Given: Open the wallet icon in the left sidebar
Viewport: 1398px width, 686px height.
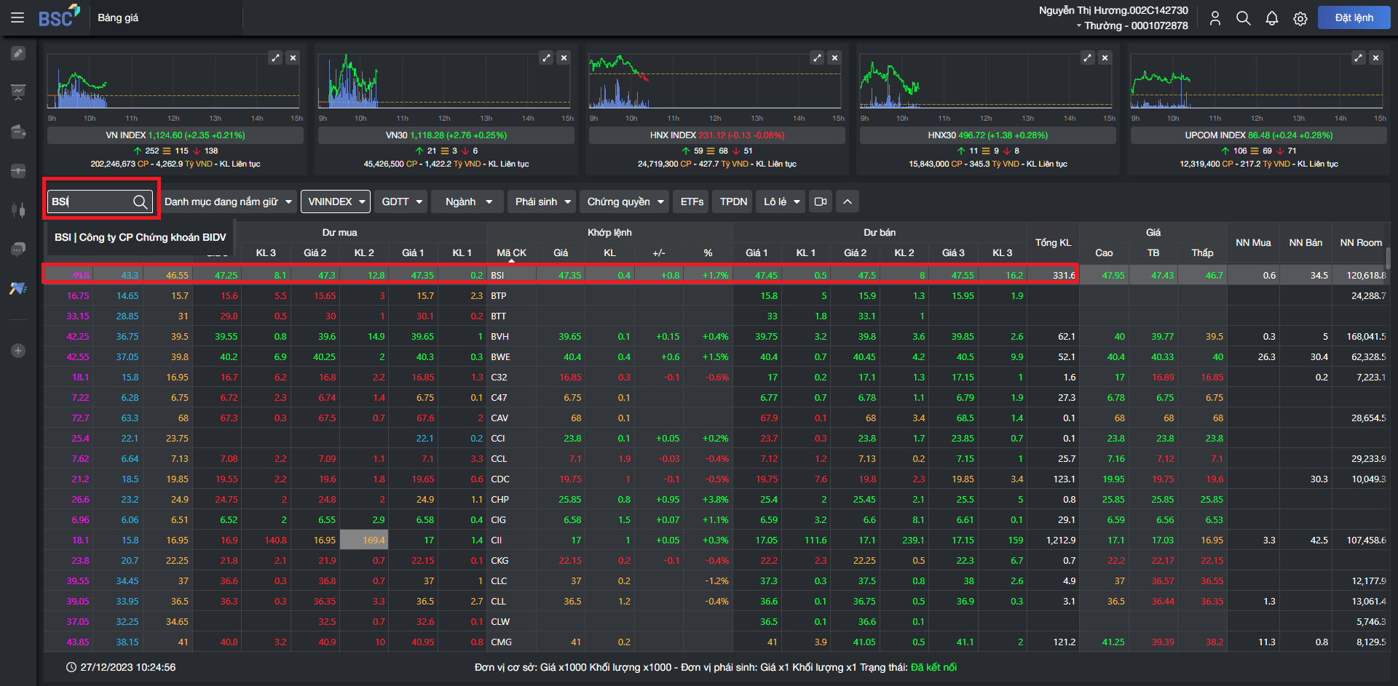Looking at the screenshot, I should click(18, 132).
